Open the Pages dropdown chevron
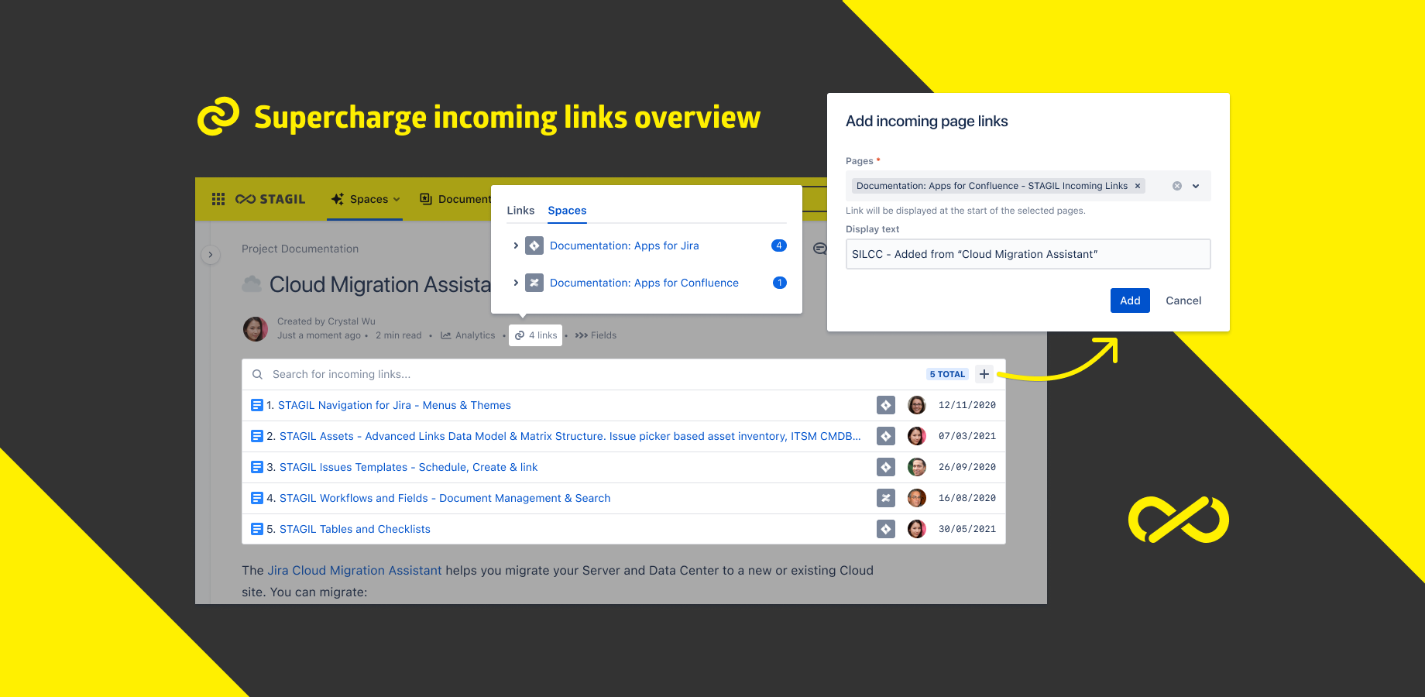Viewport: 1425px width, 697px height. pyautogui.click(x=1196, y=186)
